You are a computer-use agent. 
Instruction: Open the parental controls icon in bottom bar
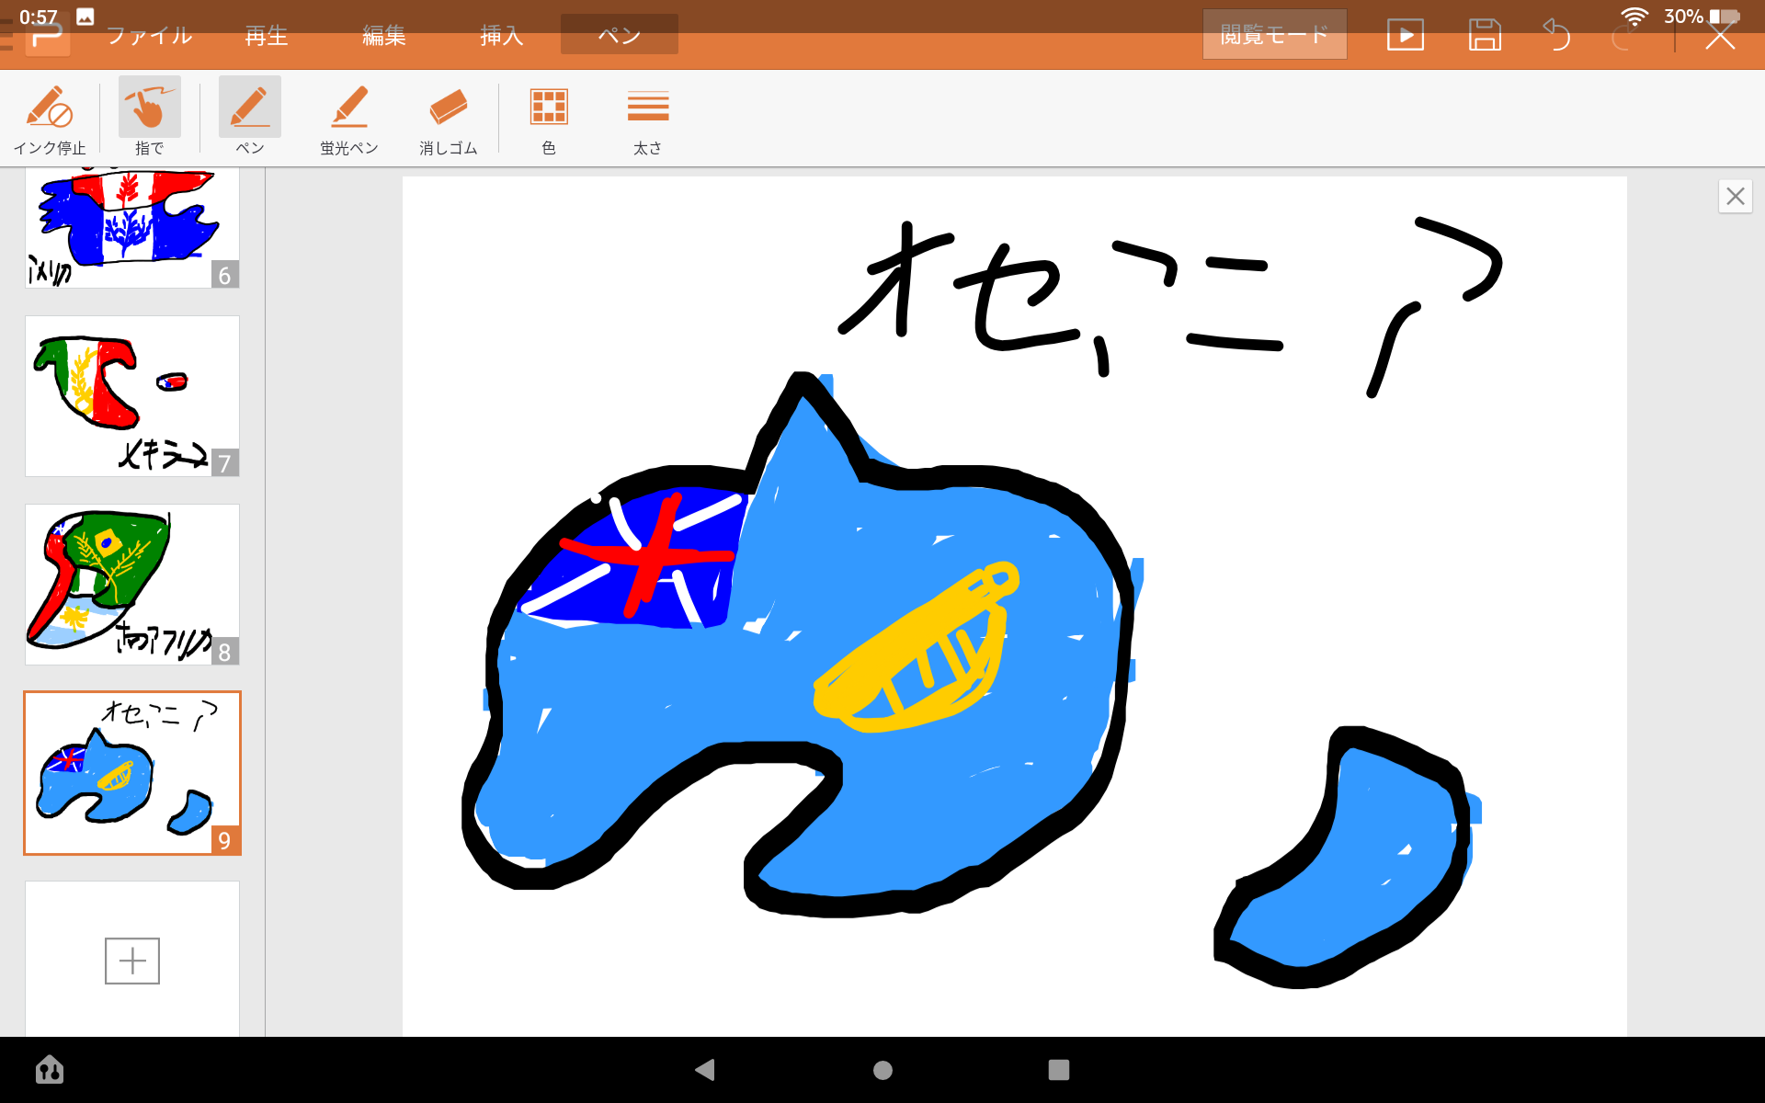tap(50, 1070)
